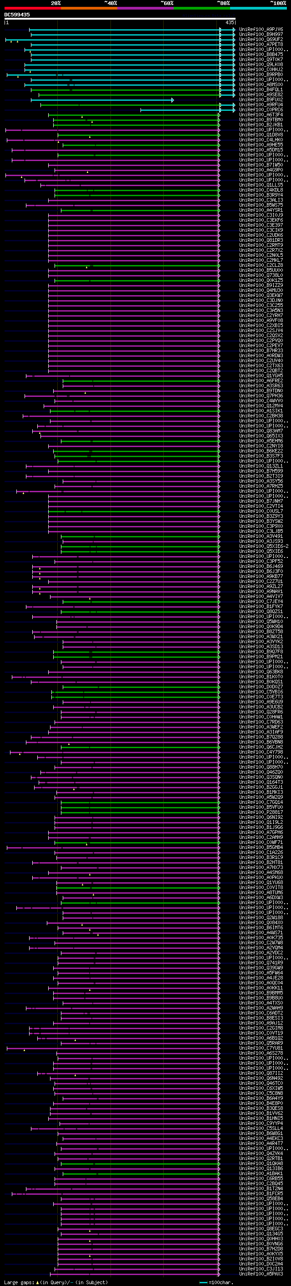The width and height of the screenshot is (291, 1286).
Task: Open hit UniRef100_Q9T0K7
Action: tap(261, 59)
